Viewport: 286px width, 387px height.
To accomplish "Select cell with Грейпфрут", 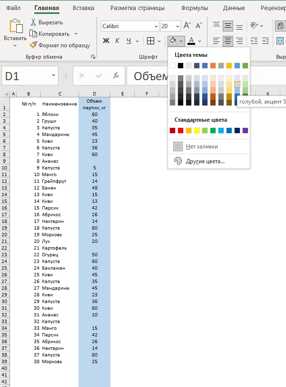I will coord(59,181).
